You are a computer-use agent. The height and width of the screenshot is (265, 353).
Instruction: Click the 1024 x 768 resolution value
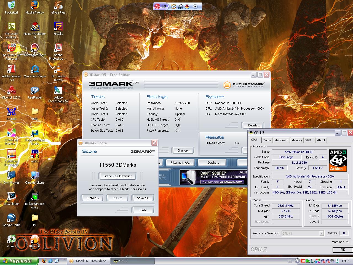pyautogui.click(x=182, y=103)
